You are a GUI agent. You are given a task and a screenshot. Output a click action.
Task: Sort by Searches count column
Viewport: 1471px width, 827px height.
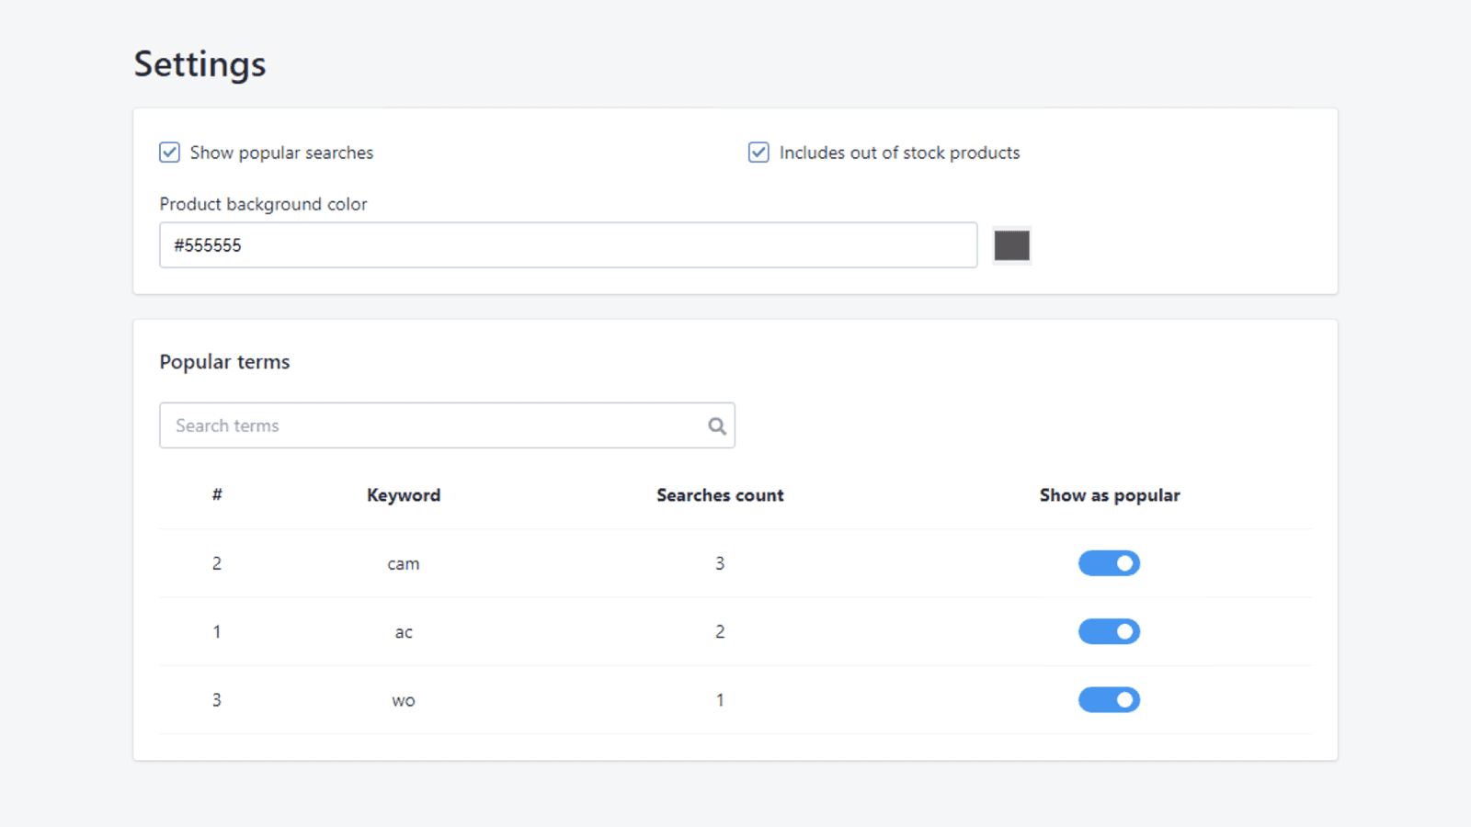click(x=720, y=494)
